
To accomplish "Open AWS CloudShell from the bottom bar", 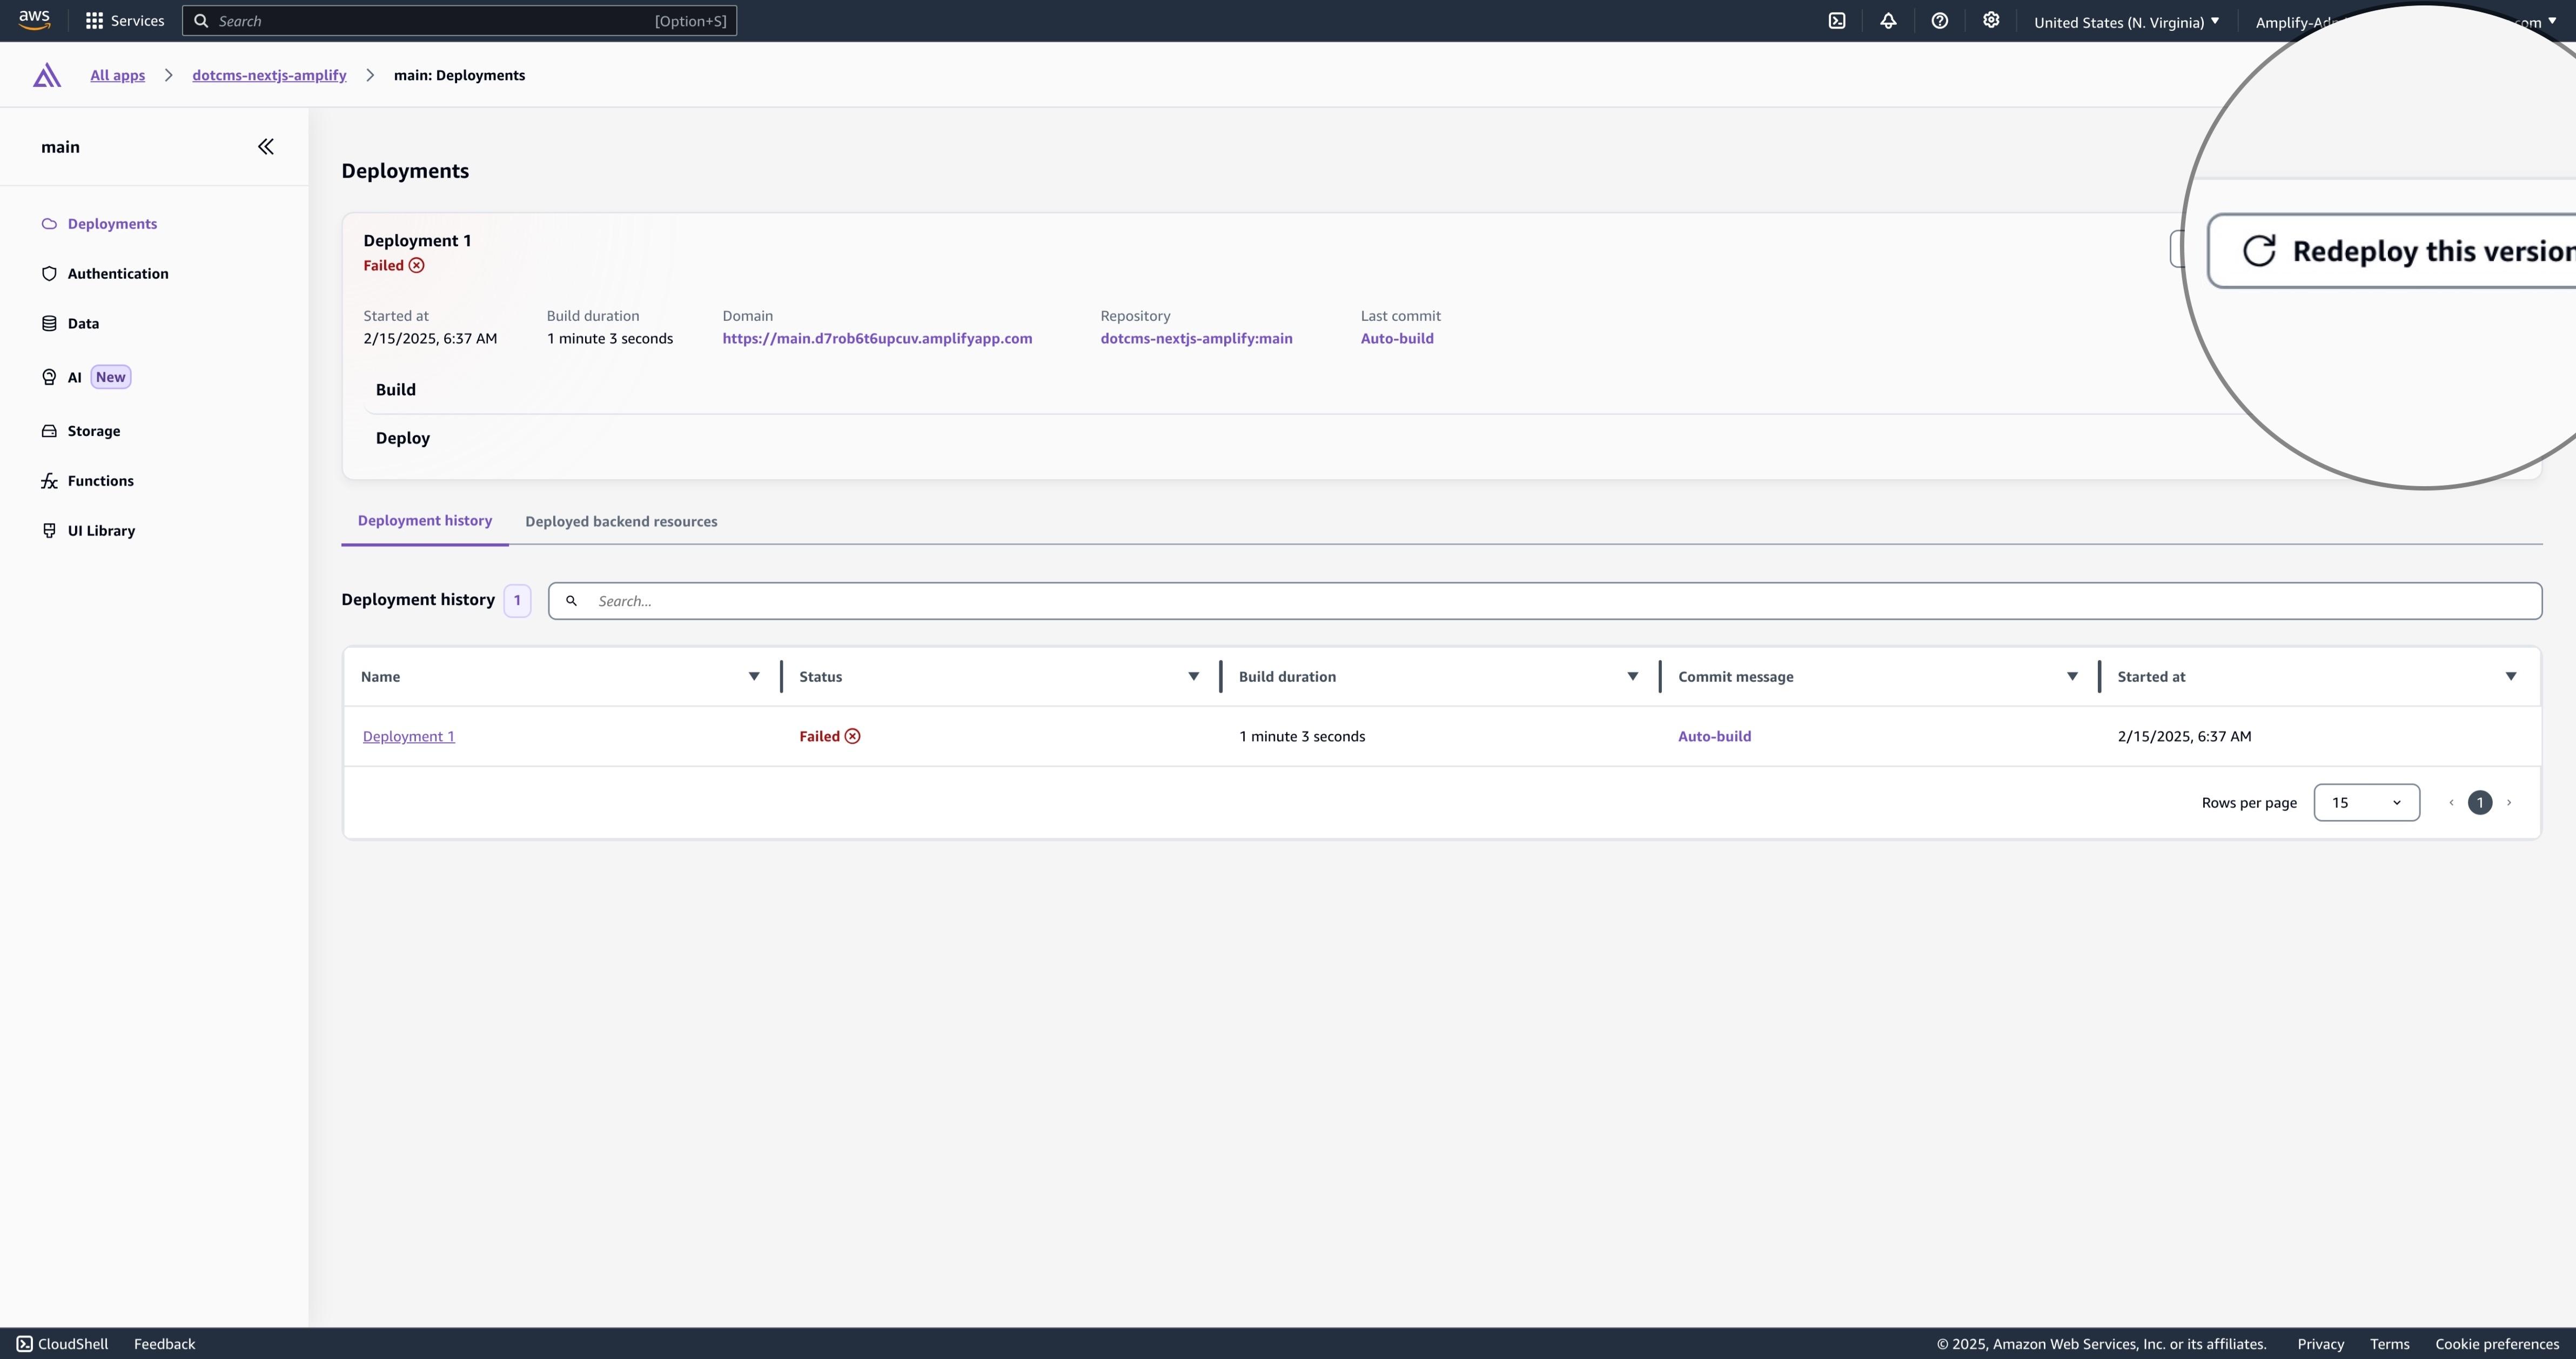I will click(x=62, y=1343).
